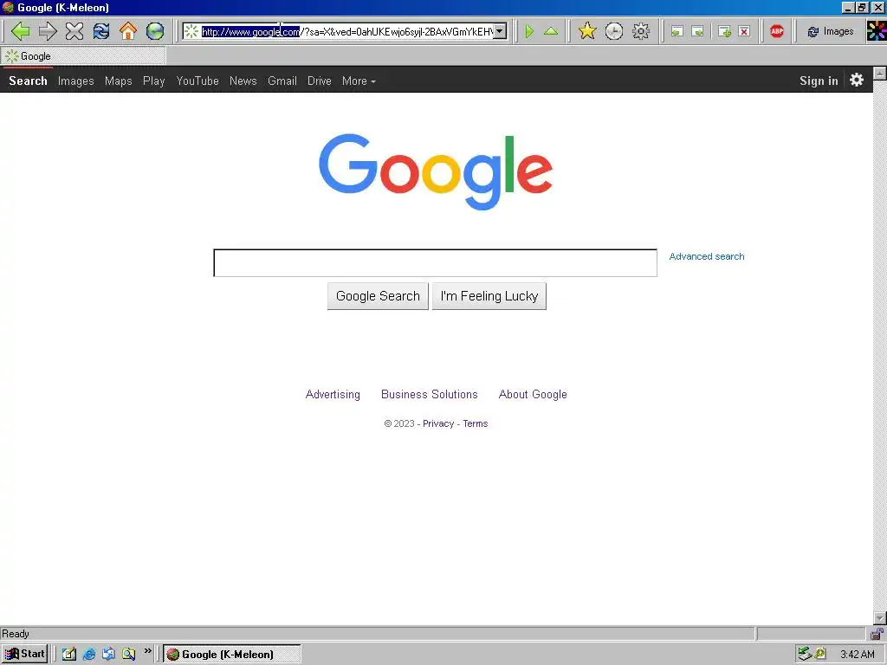Viewport: 887px width, 665px height.
Task: Open Gmail in Google top bar
Action: 282,81
